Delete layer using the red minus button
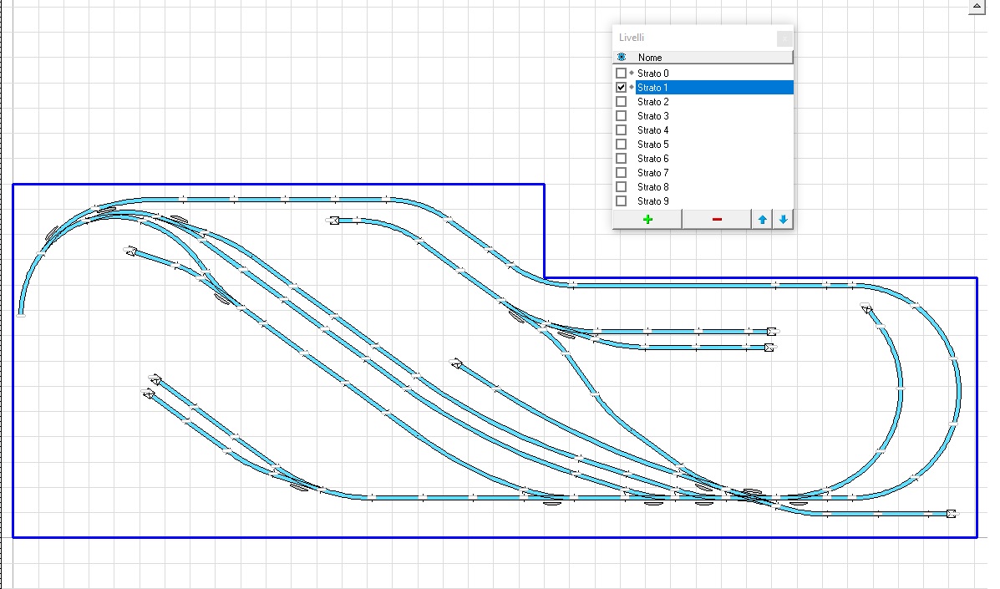This screenshot has height=589, width=1000. 716,219
